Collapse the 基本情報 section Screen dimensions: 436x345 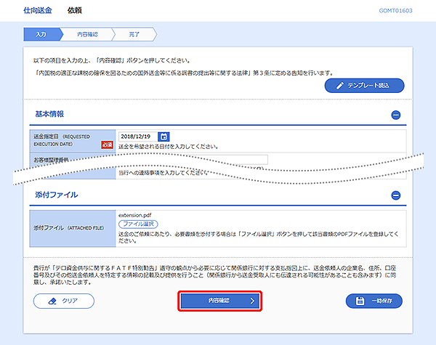396,115
